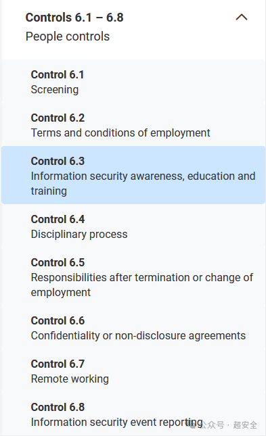View Information security event reporting
The image size is (266, 436).
[116, 422]
